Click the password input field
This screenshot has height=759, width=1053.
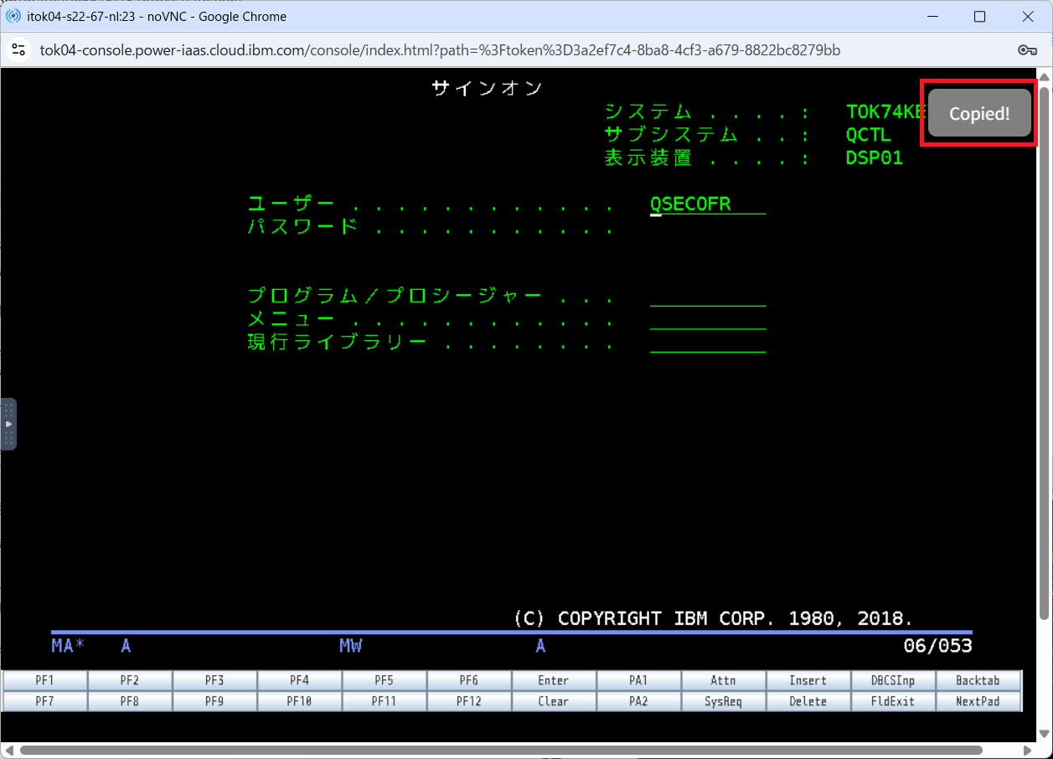coord(708,227)
